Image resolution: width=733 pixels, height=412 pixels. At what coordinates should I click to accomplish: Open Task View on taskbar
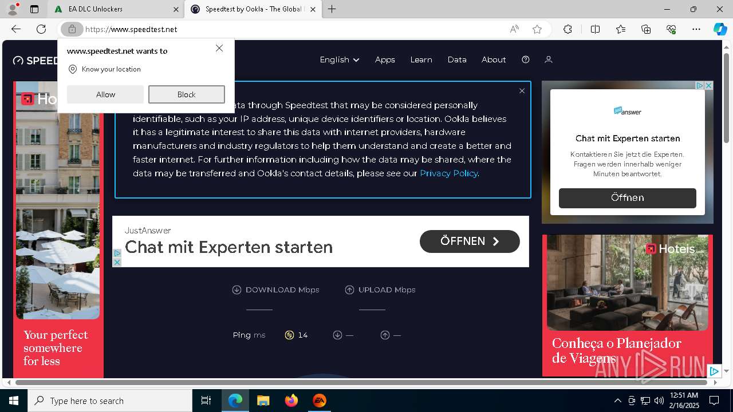click(x=206, y=401)
